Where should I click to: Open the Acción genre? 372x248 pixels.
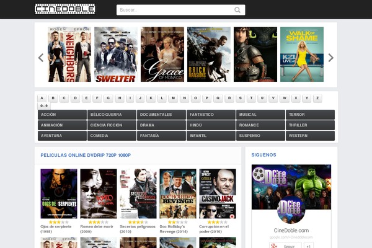[62, 115]
